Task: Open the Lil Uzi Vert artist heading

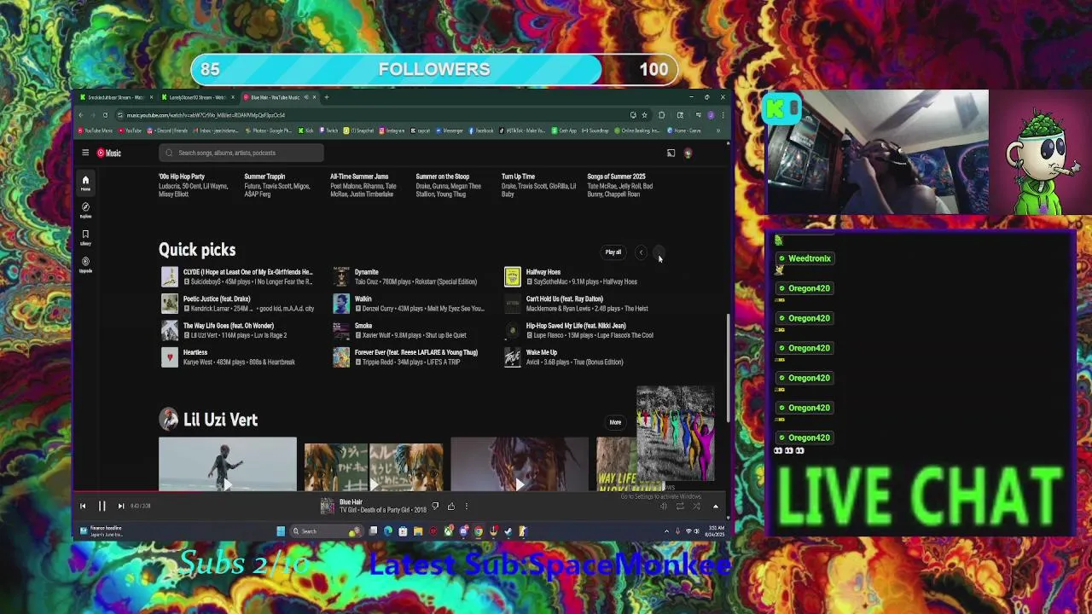Action: [x=220, y=420]
